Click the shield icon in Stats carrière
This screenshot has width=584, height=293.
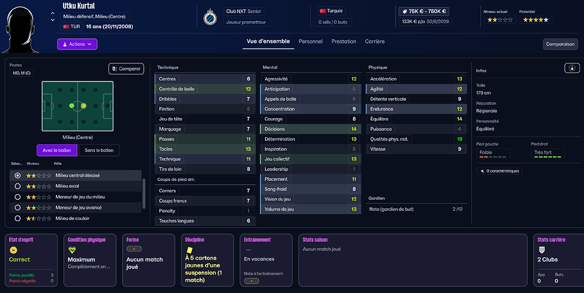[541, 250]
